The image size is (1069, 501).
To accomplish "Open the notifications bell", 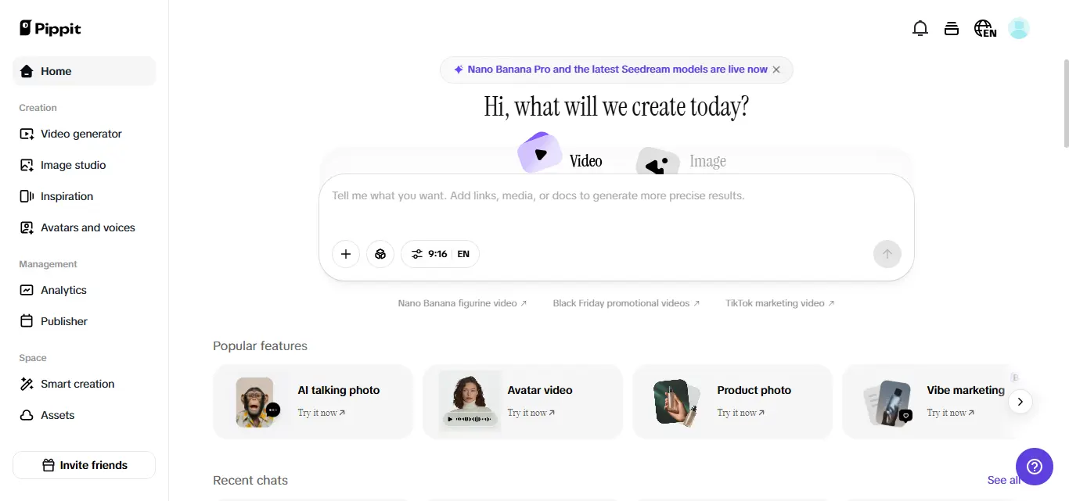I will click(920, 29).
